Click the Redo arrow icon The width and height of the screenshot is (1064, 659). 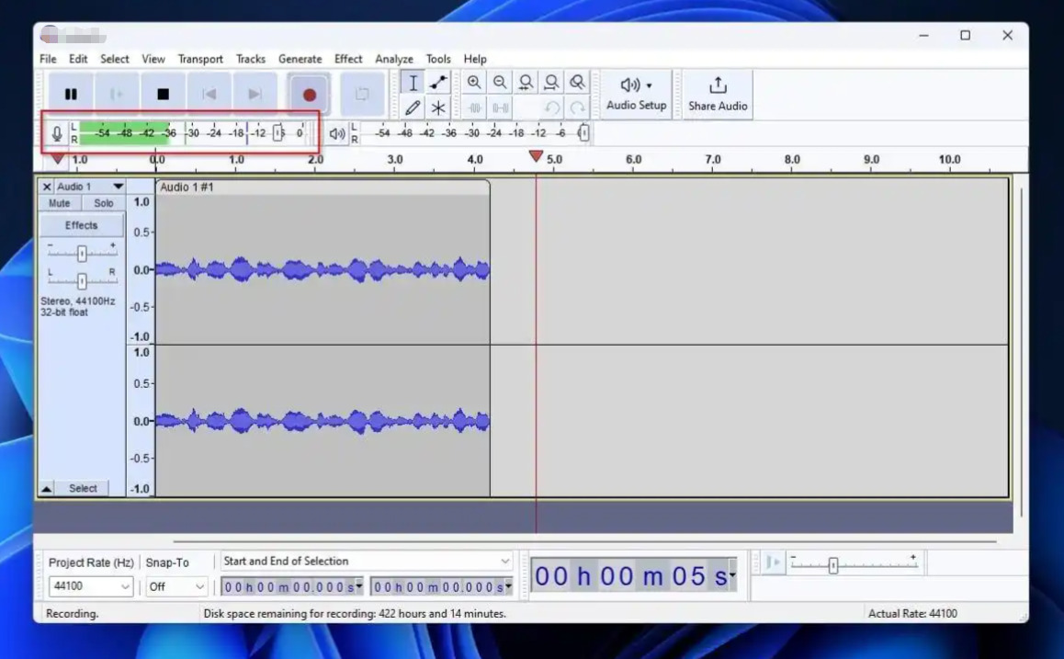click(577, 108)
